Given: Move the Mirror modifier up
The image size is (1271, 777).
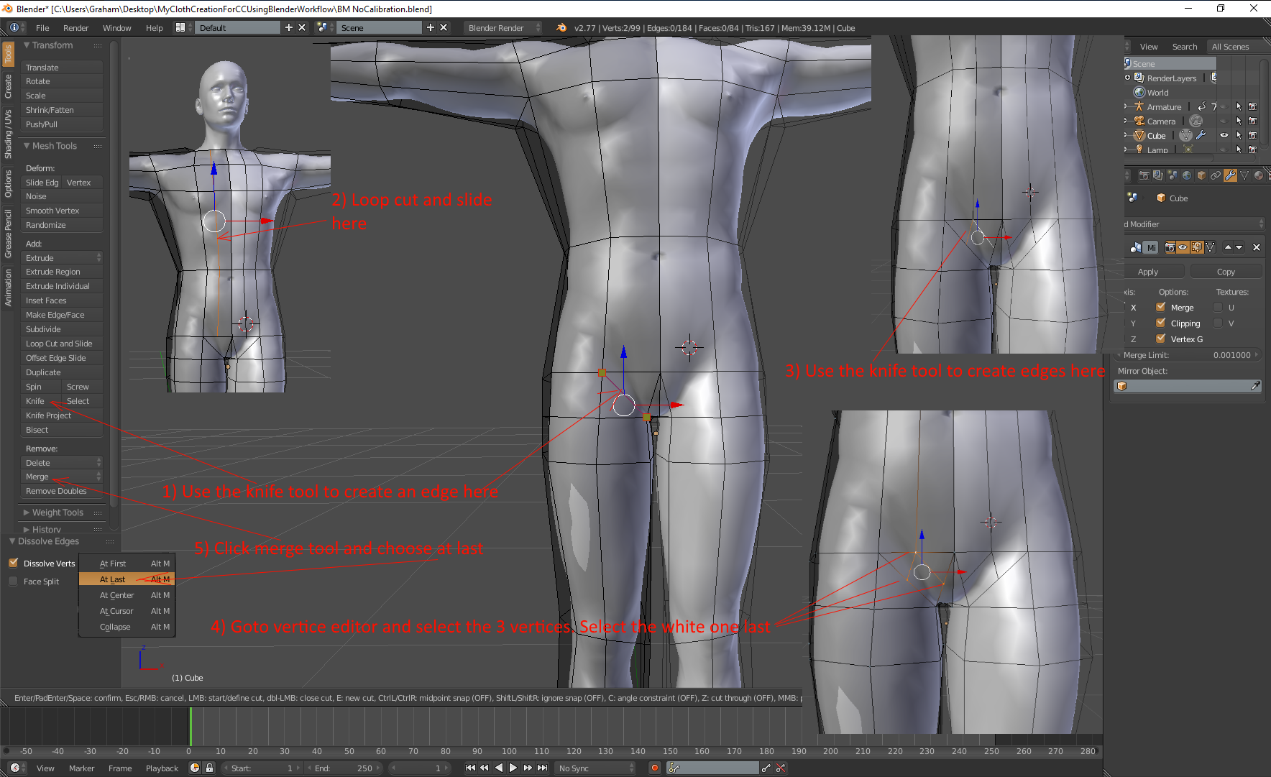Looking at the screenshot, I should point(1228,247).
